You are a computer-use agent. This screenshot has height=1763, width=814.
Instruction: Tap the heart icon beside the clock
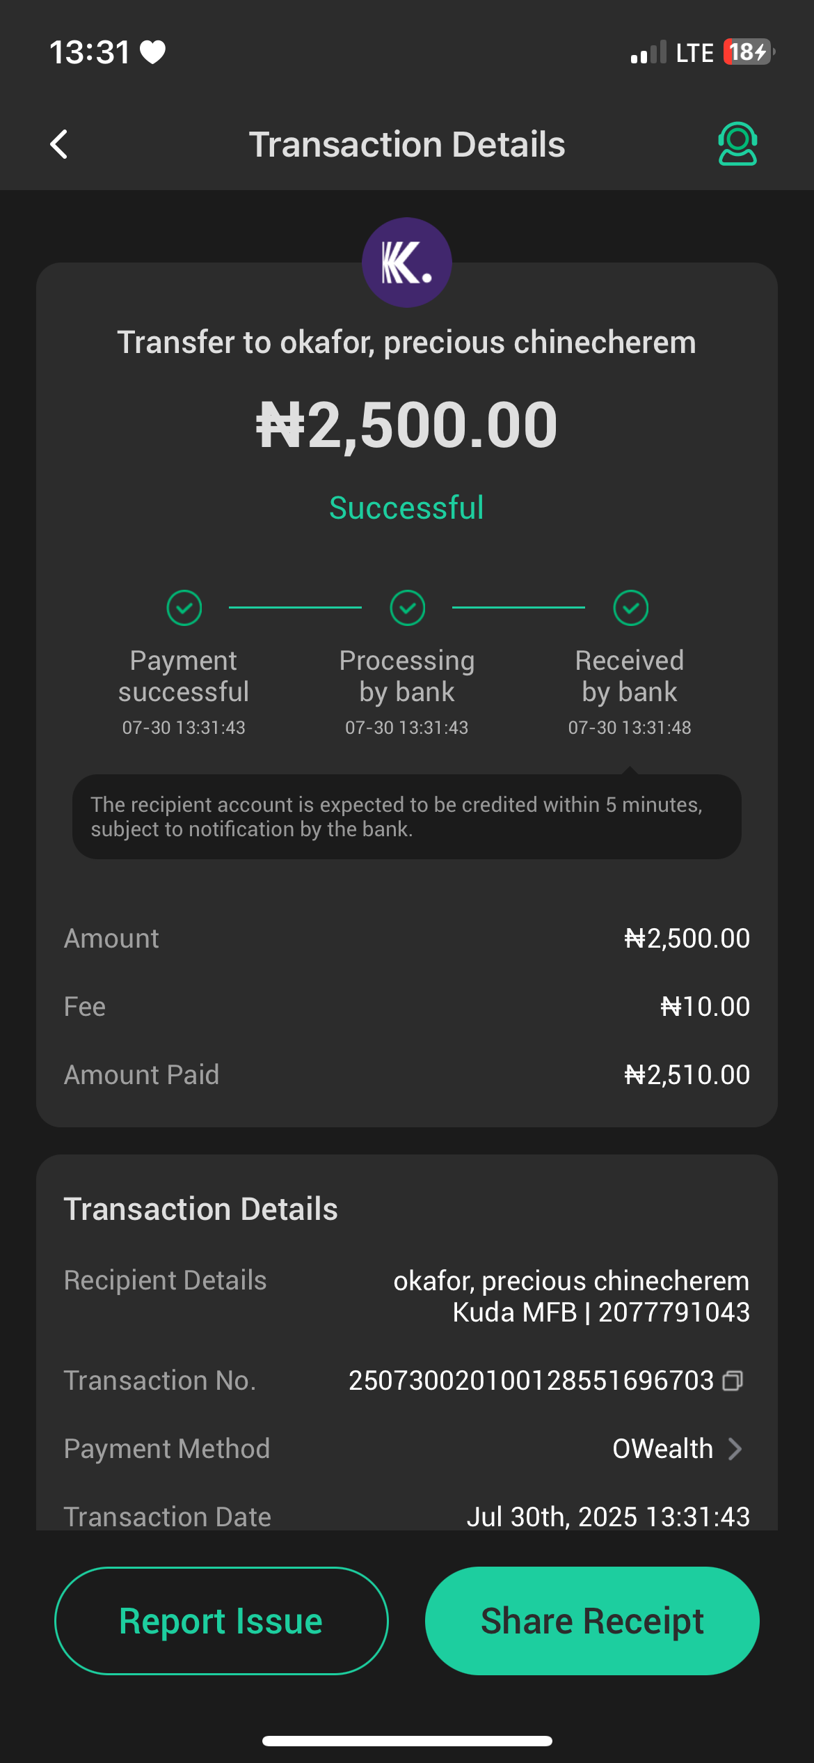pos(153,52)
